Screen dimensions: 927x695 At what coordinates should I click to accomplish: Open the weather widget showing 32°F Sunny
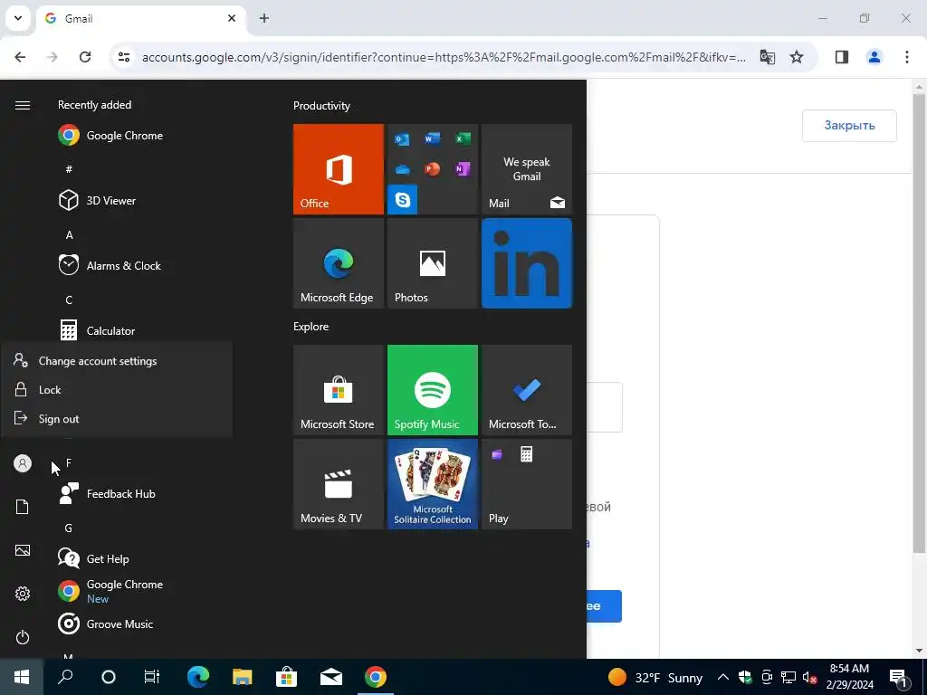pos(655,677)
